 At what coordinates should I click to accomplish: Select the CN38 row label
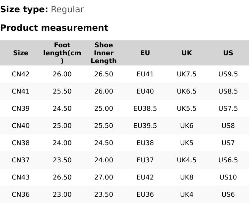click(21, 143)
